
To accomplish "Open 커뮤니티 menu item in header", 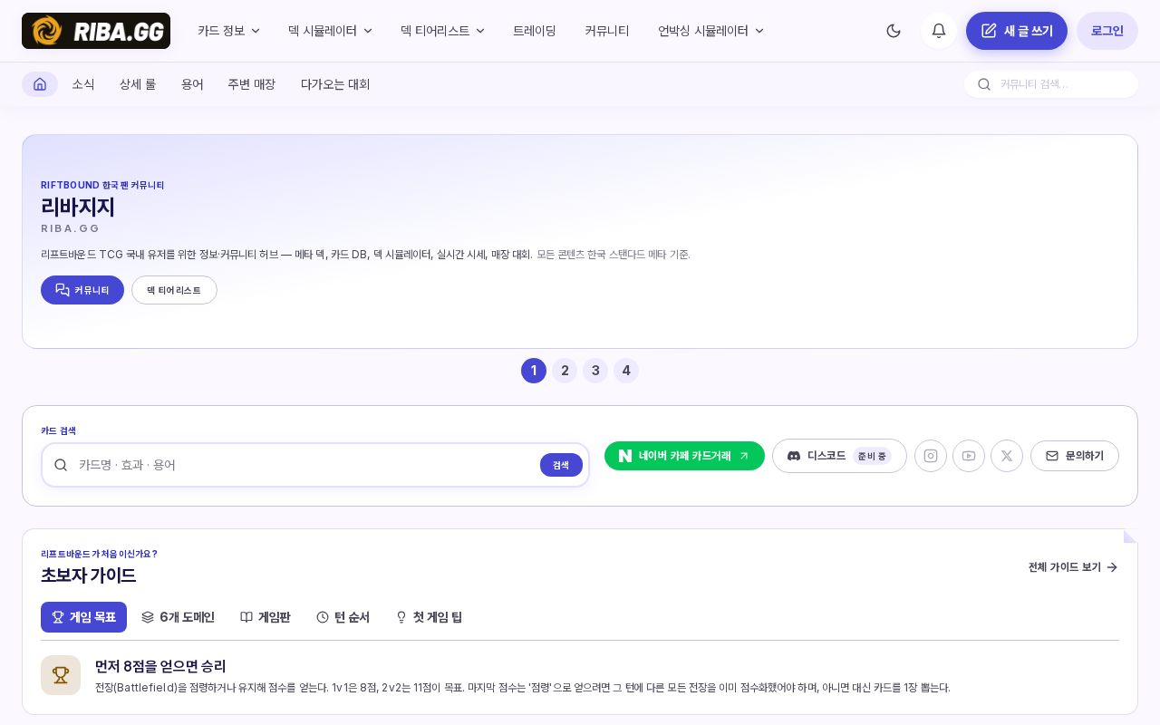I will [x=607, y=31].
